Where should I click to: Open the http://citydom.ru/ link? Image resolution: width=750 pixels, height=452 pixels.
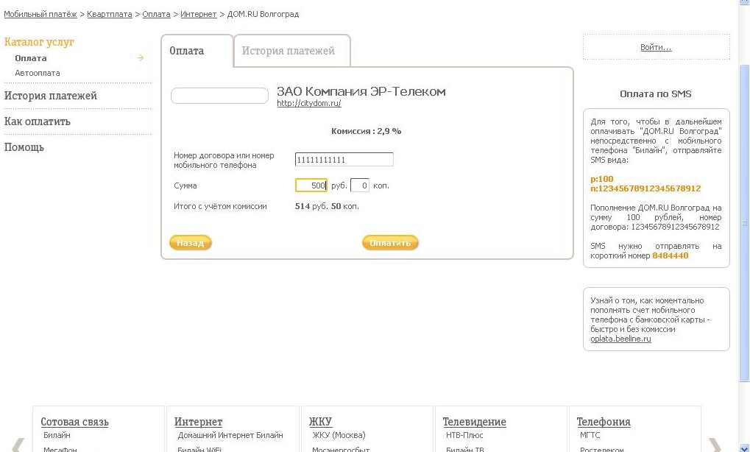(x=309, y=104)
